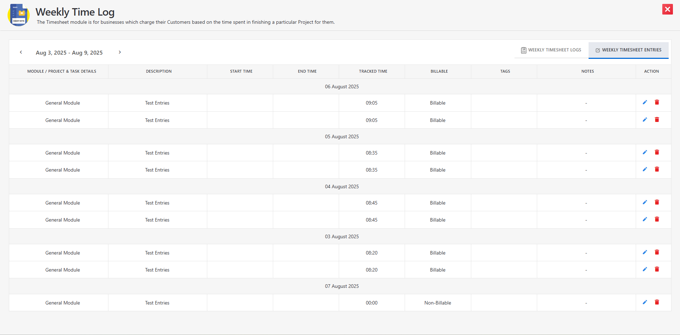Edit the first 04 August 2025 entry

coord(645,202)
